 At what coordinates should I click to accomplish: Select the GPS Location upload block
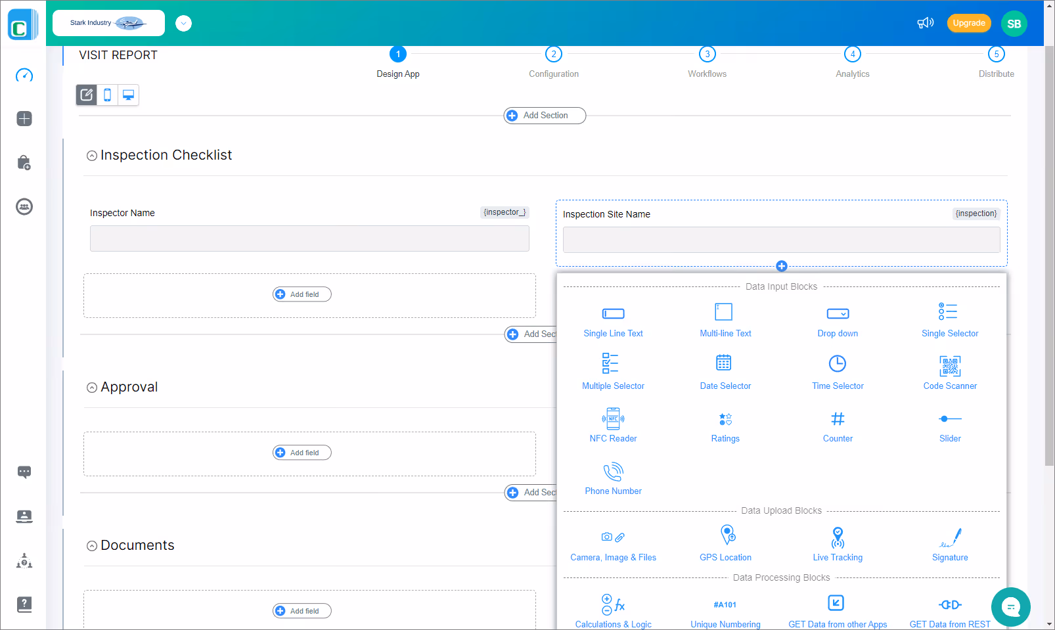pos(725,544)
